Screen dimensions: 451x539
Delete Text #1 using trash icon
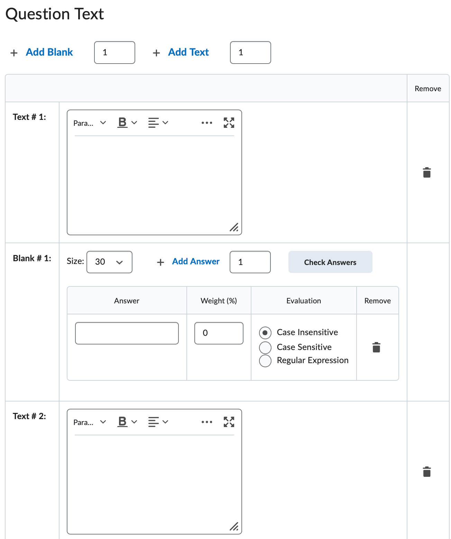[x=427, y=172]
